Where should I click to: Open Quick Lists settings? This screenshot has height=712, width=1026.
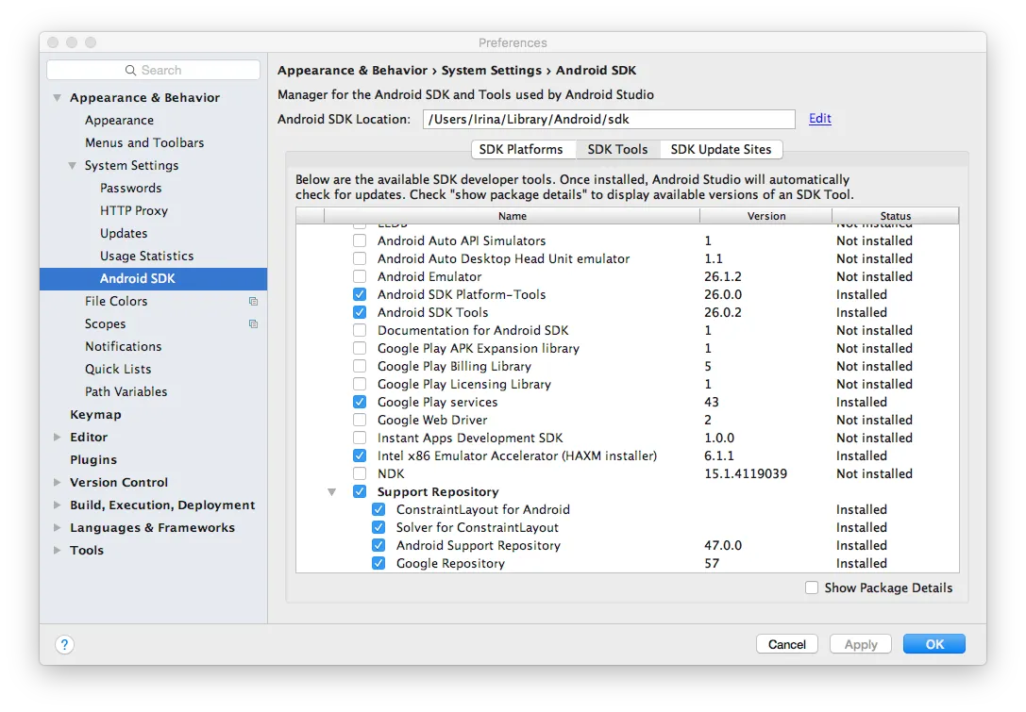[118, 370]
